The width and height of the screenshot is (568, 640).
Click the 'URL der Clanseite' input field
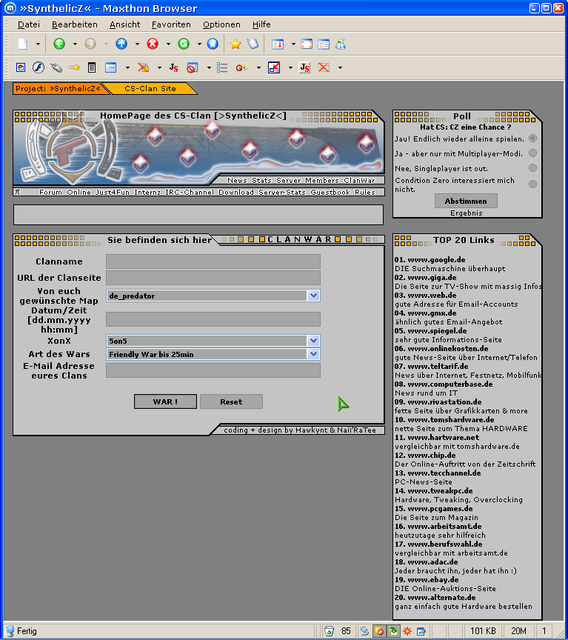[x=213, y=278]
